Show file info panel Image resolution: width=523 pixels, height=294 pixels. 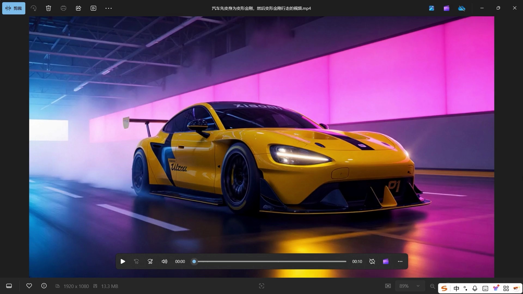44,286
